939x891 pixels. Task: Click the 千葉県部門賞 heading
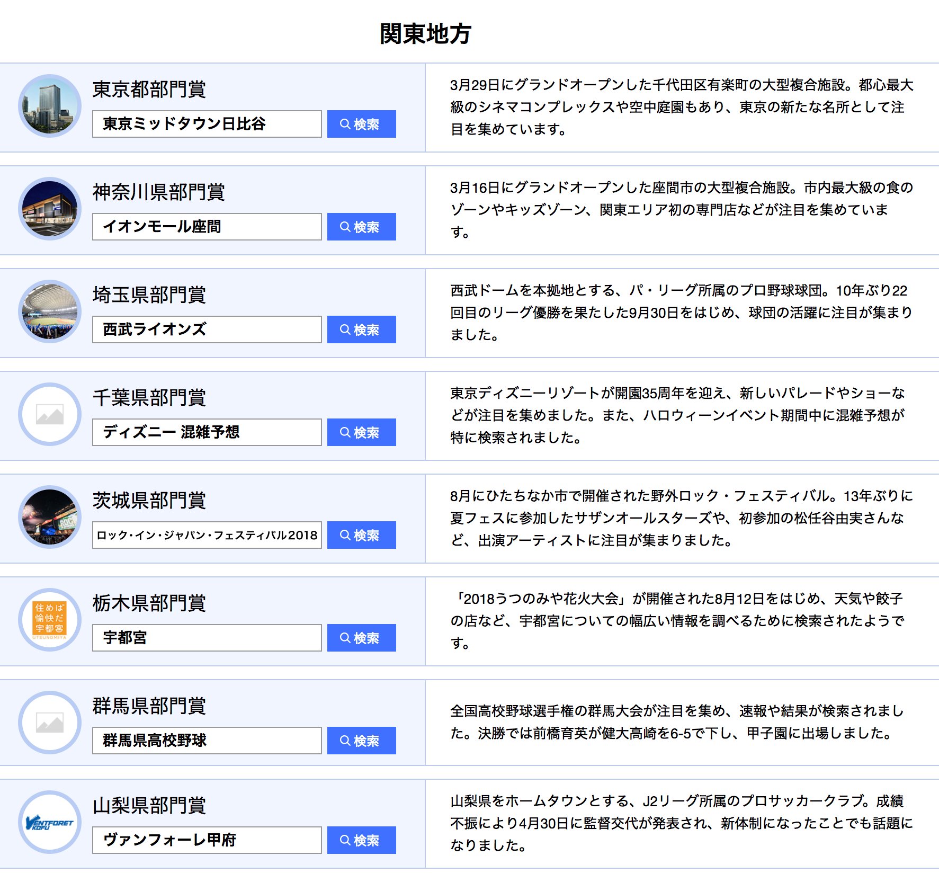point(149,397)
